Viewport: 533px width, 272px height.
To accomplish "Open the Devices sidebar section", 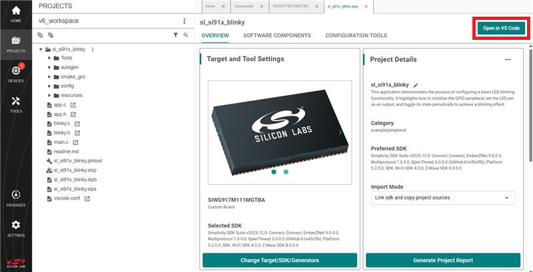I will (x=16, y=74).
